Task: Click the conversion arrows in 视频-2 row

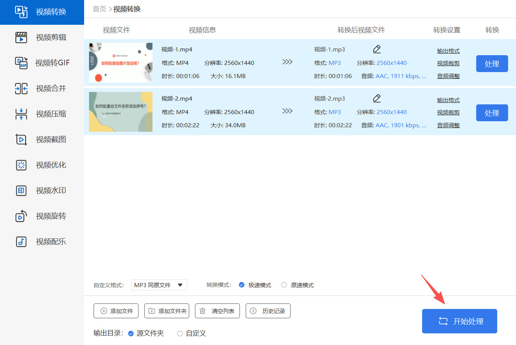Action: tap(287, 111)
